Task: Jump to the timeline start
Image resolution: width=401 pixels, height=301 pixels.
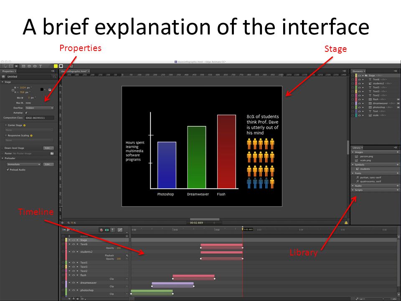Action: pyautogui.click(x=64, y=230)
